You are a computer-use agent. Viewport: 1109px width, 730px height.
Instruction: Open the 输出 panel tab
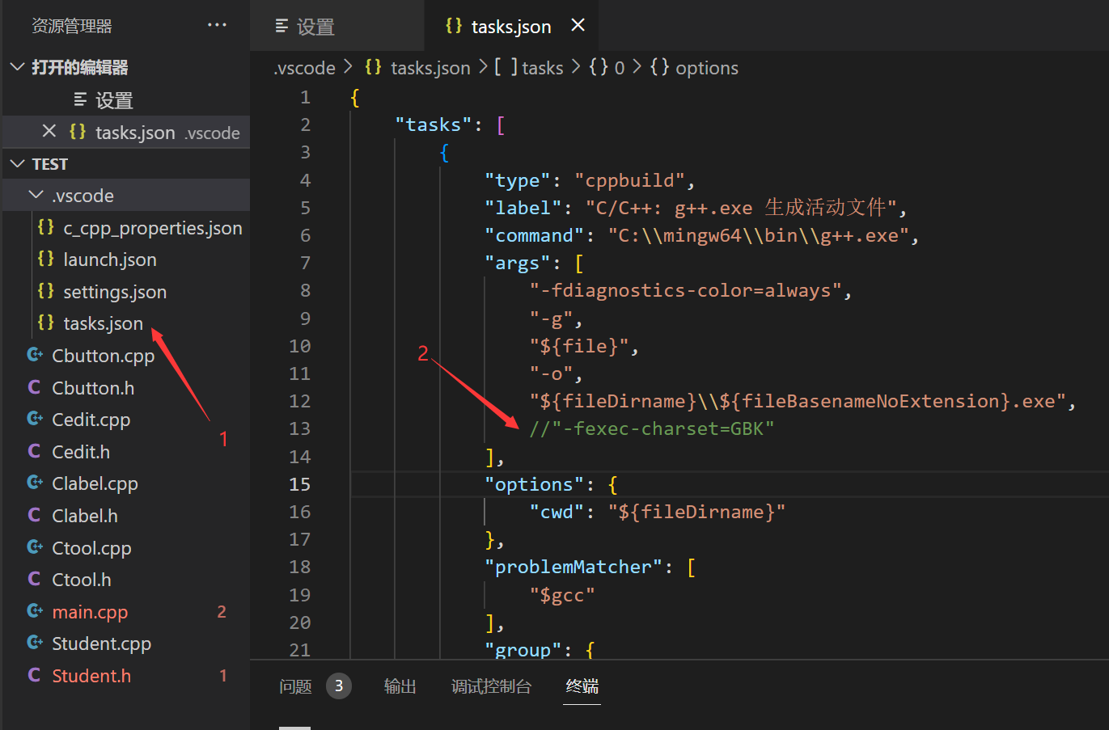tap(400, 686)
